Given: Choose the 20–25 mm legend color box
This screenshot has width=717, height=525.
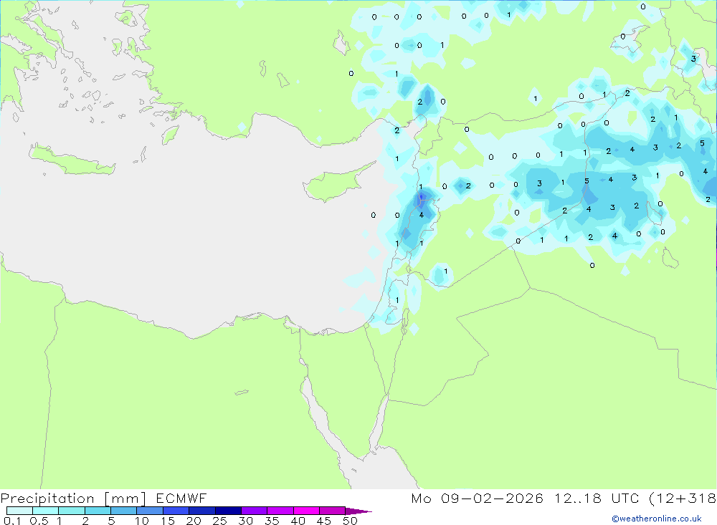Looking at the screenshot, I should click(x=201, y=511).
